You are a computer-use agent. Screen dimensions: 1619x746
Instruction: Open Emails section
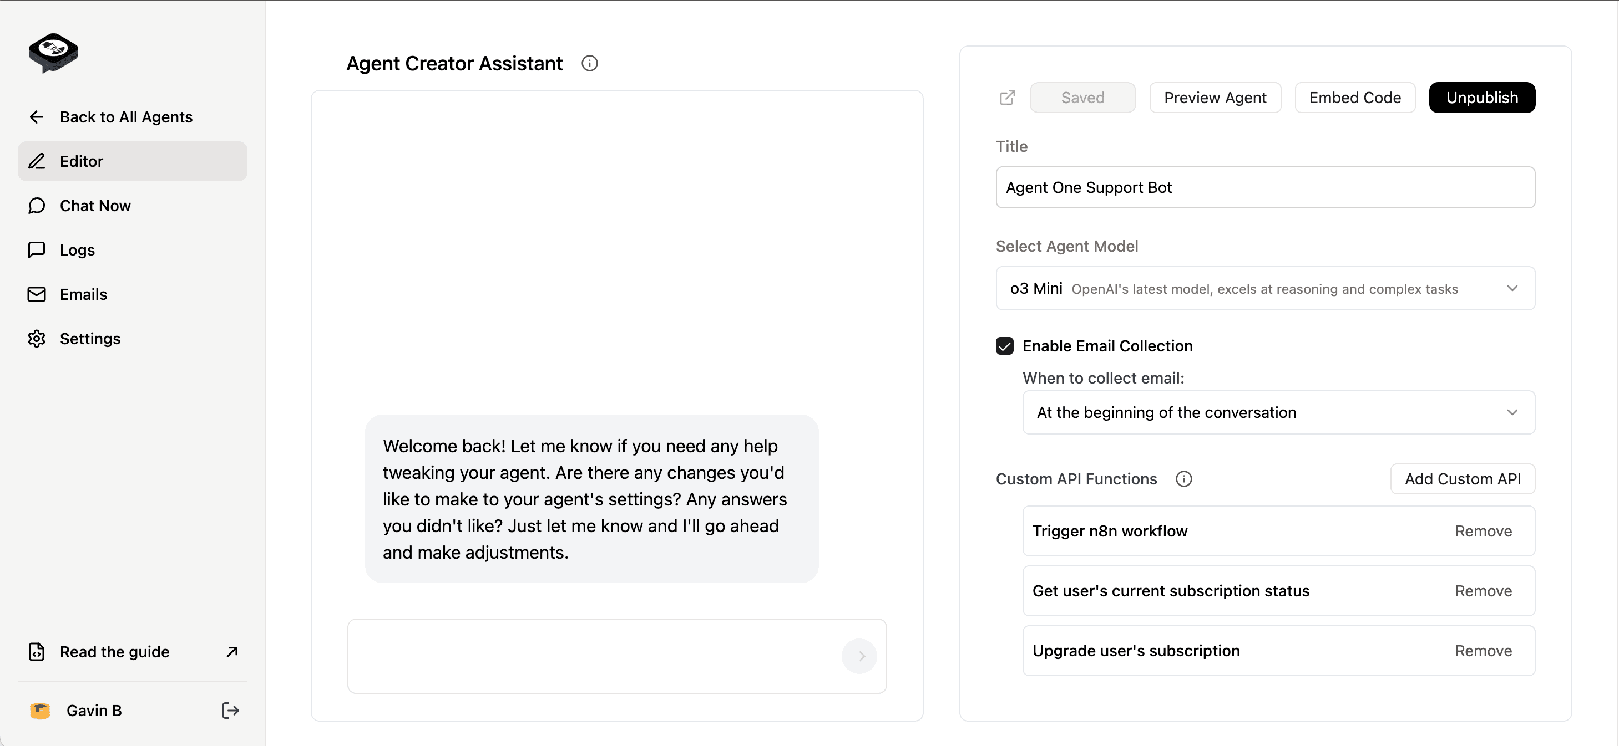(x=84, y=294)
